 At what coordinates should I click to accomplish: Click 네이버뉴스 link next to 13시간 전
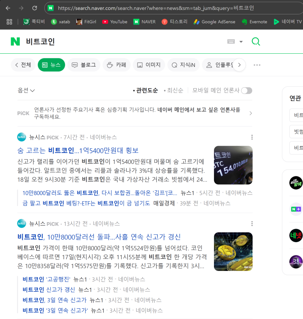(x=106, y=224)
